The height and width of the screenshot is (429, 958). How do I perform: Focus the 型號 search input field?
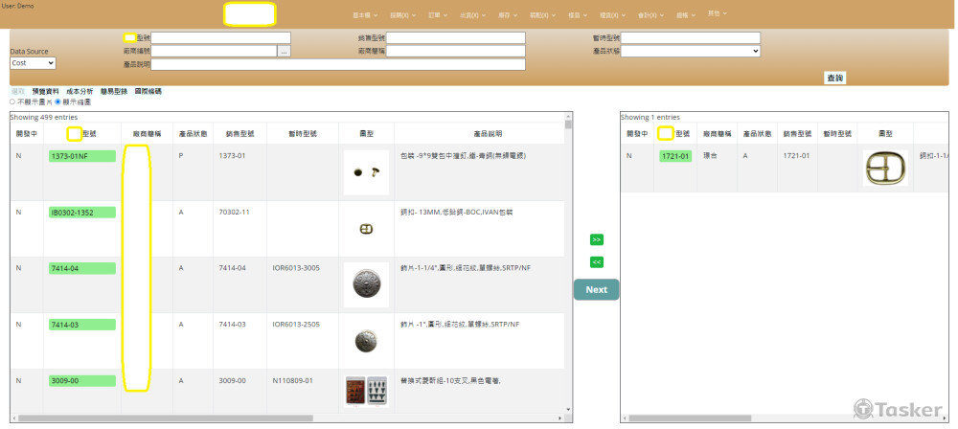[221, 38]
